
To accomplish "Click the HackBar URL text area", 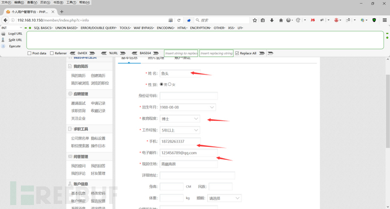I will point(205,40).
